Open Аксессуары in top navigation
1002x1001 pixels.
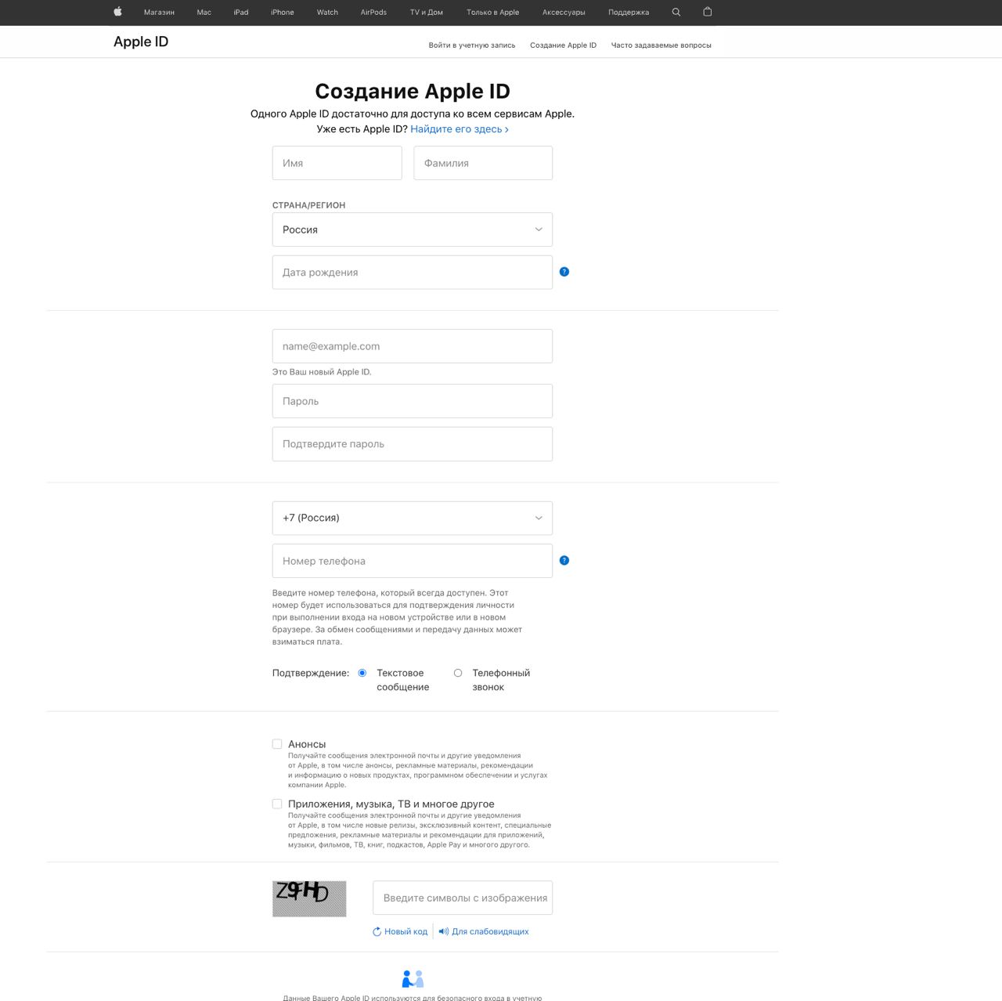pyautogui.click(x=564, y=13)
